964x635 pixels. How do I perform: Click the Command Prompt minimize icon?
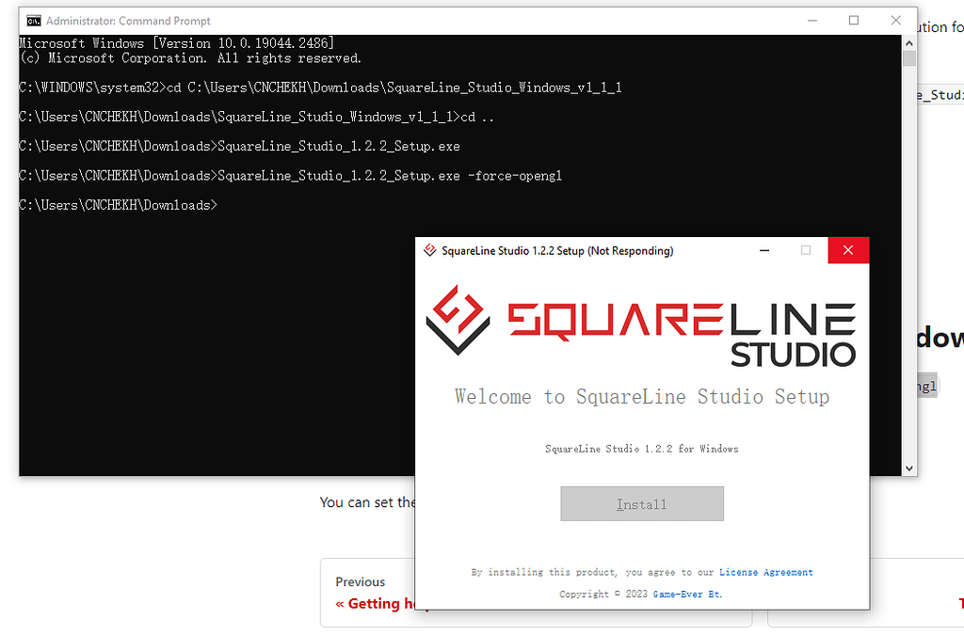811,20
